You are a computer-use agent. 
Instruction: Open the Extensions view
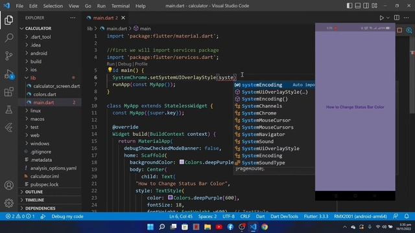(x=8, y=92)
